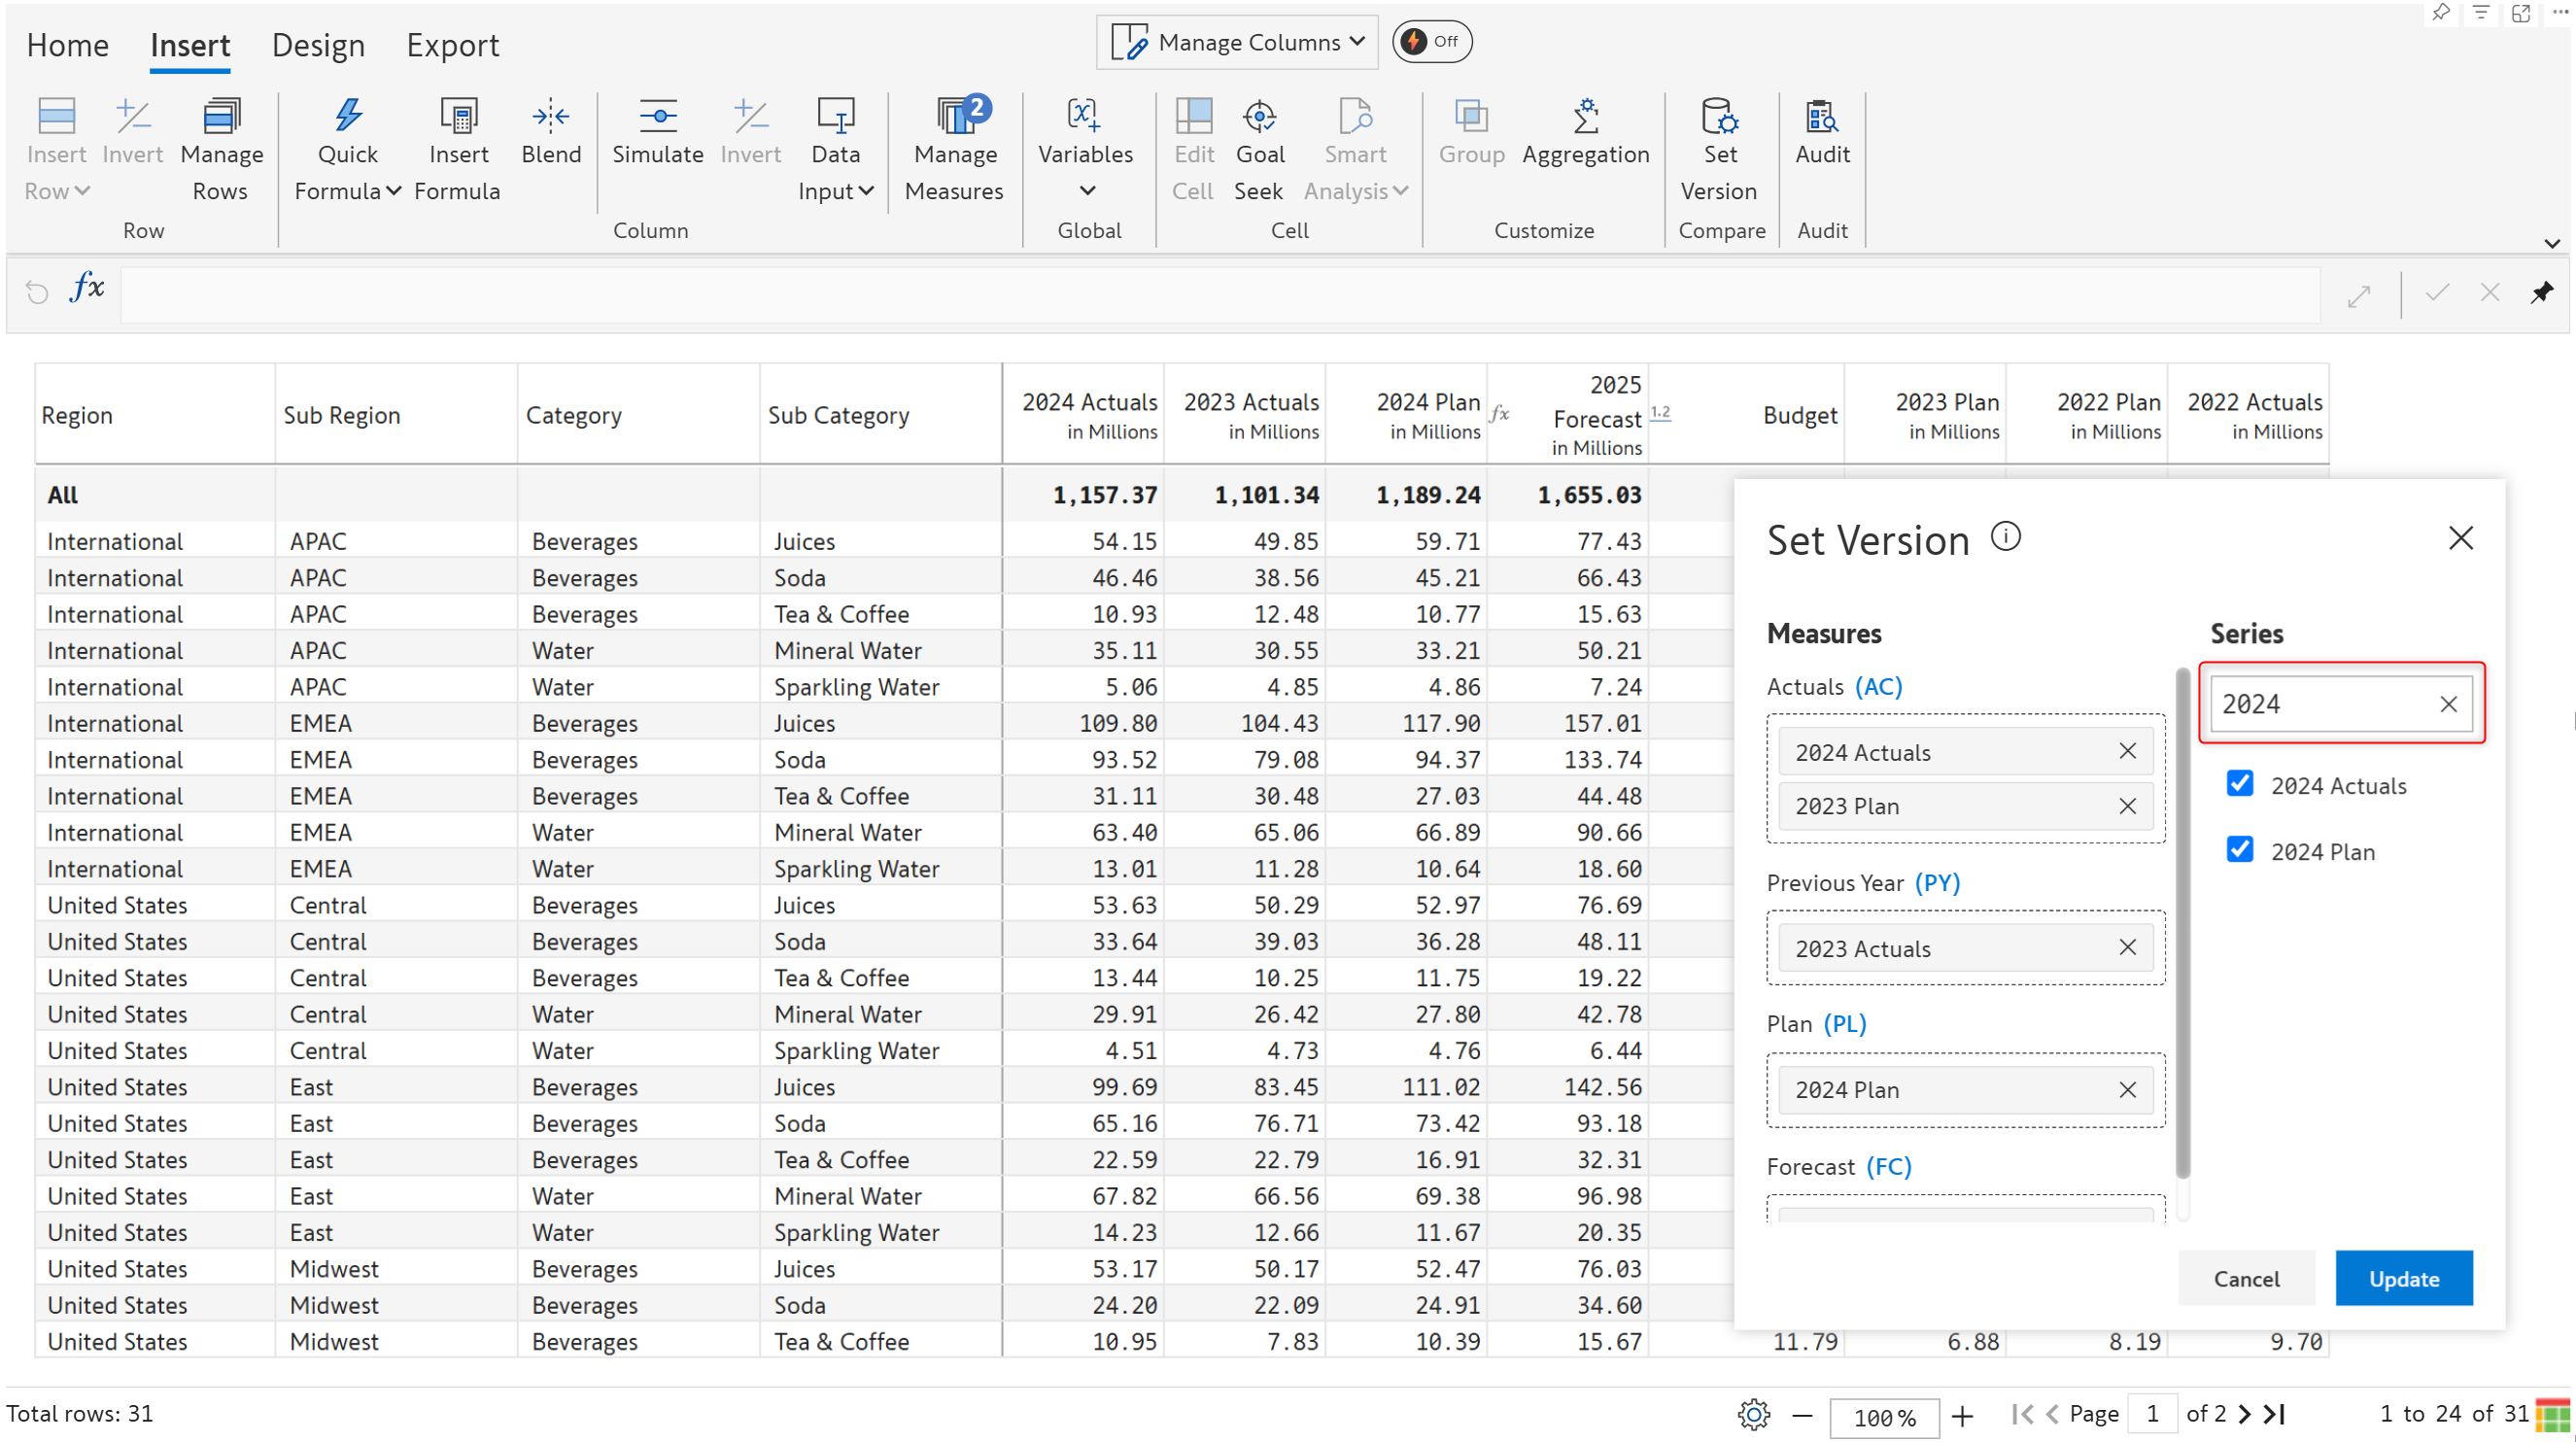Expand the Variables dropdown
This screenshot has height=1442, width=2576.
click(x=1086, y=189)
